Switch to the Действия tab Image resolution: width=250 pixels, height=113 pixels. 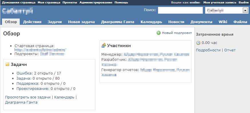[x=32, y=22]
